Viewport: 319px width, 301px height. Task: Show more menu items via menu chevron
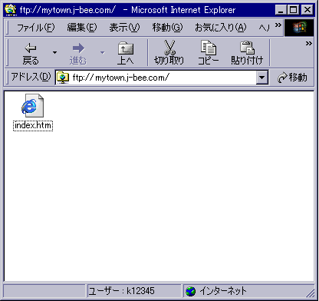pyautogui.click(x=278, y=25)
